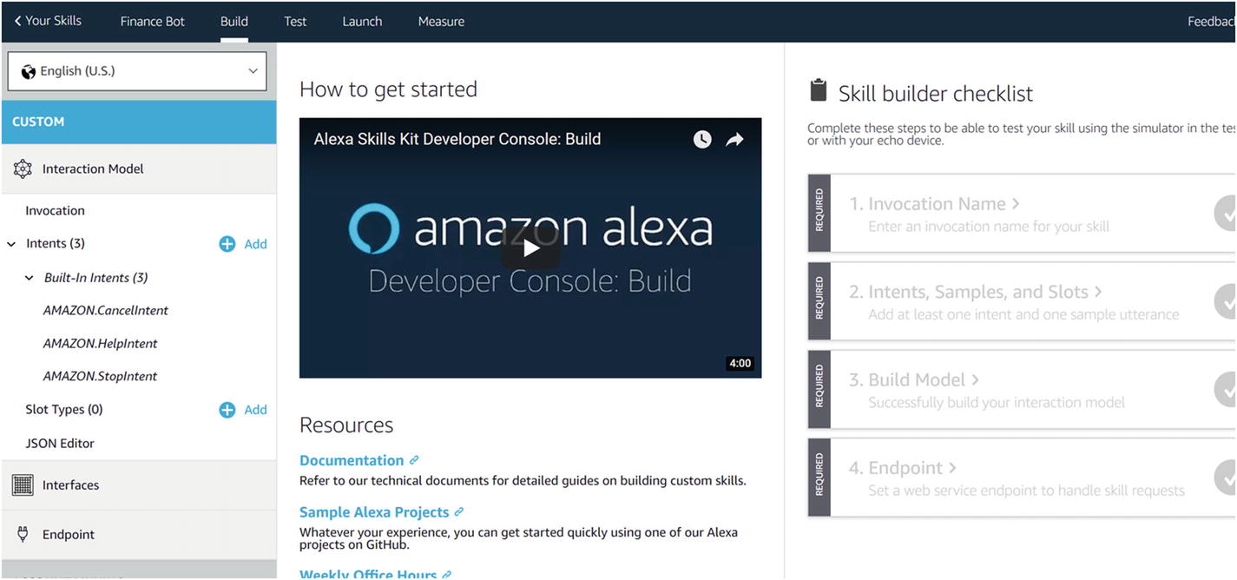This screenshot has width=1237, height=580.
Task: Click the checkmark on Intents, Samples, and Slots step
Action: (x=1225, y=300)
